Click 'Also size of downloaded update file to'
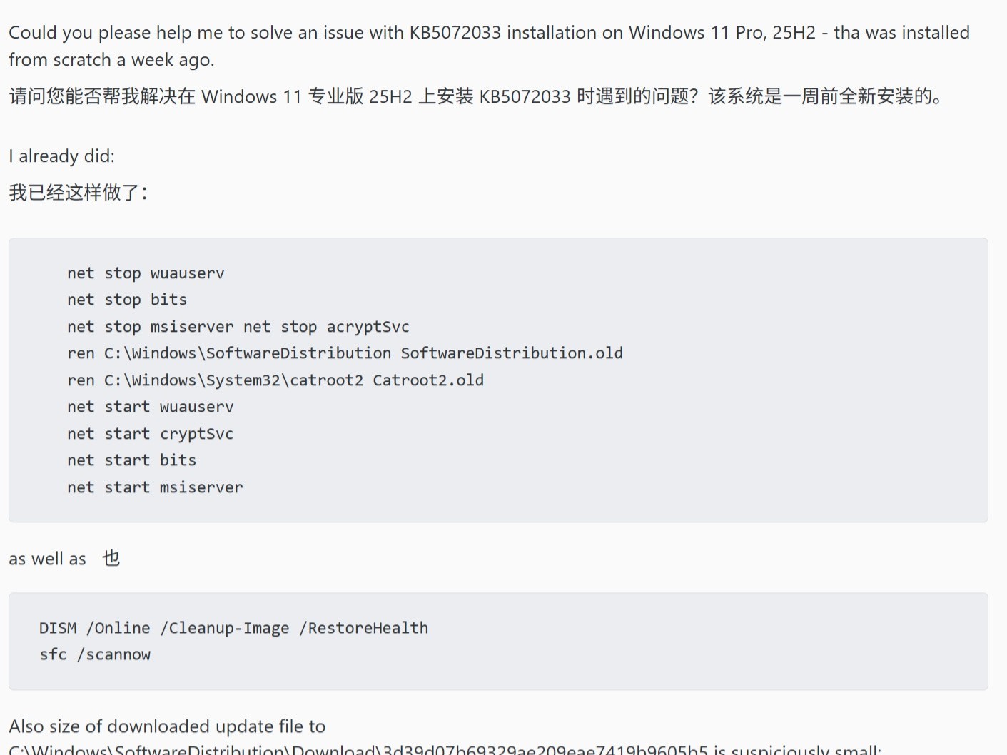 167,726
